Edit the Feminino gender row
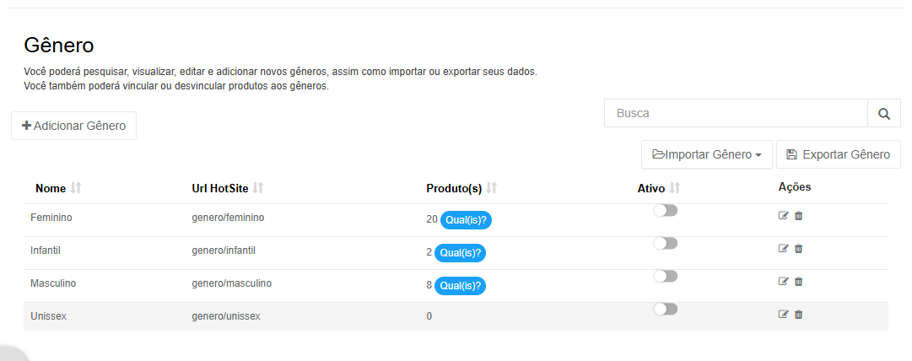 click(784, 216)
